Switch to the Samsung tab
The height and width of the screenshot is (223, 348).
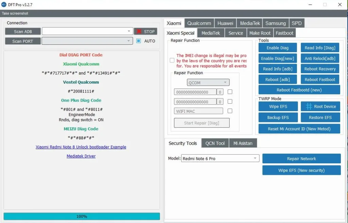(x=275, y=23)
